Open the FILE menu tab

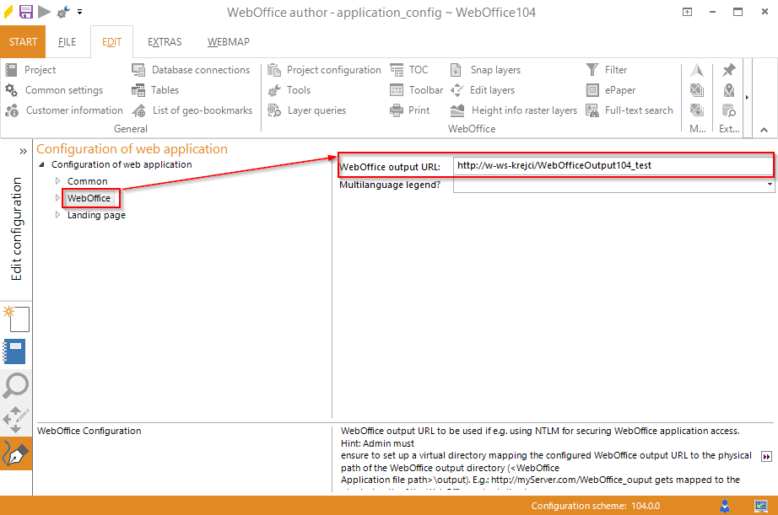(67, 41)
